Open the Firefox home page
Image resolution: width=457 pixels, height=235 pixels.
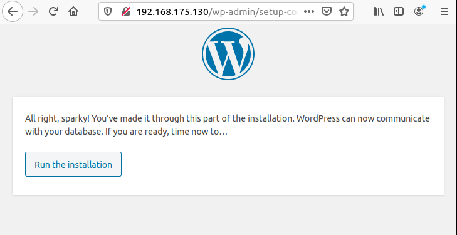[73, 11]
